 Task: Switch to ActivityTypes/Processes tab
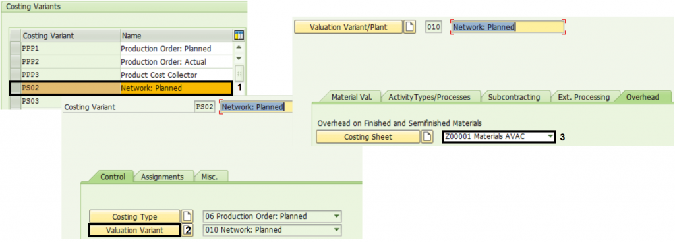coord(429,97)
